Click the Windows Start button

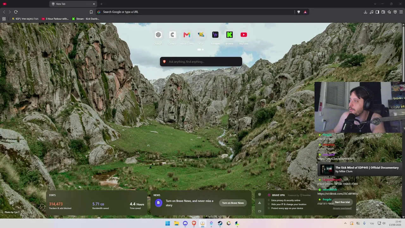point(168,224)
